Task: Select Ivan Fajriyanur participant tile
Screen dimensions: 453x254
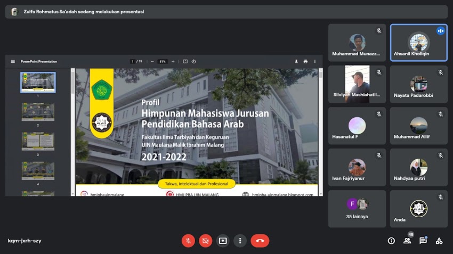Action: coord(357,167)
